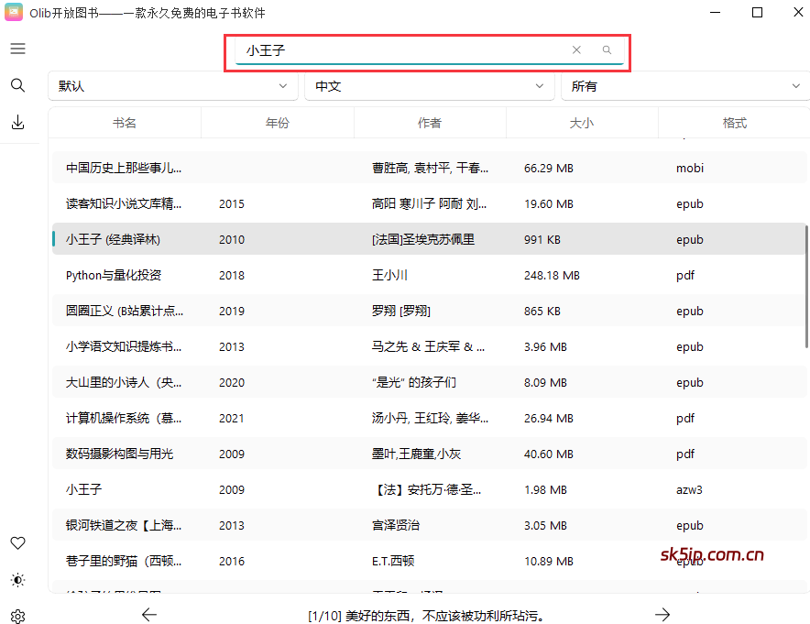This screenshot has height=624, width=810.
Task: Select the 小王子 (经典译林) book row
Action: 275,239
